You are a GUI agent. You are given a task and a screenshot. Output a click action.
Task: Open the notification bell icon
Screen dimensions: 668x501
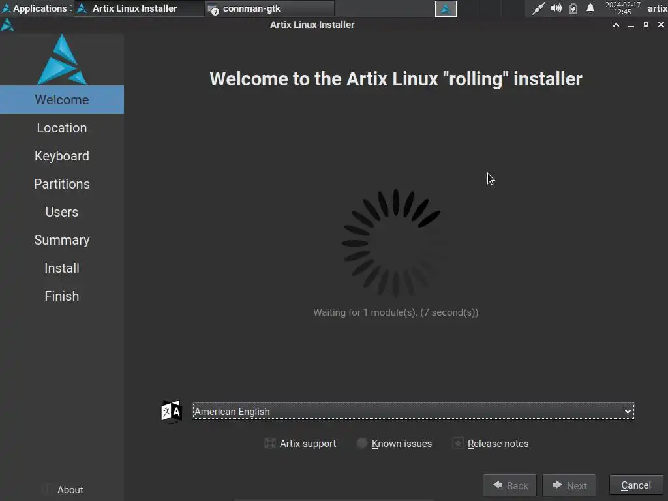(x=590, y=8)
